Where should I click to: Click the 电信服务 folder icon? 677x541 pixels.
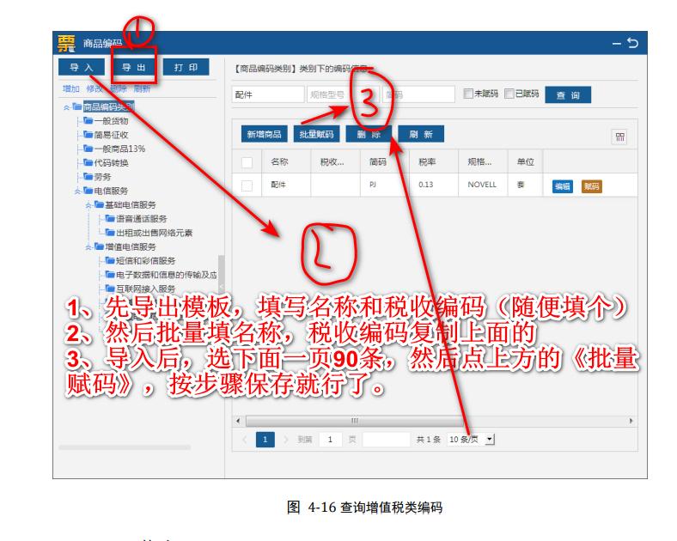click(x=88, y=191)
